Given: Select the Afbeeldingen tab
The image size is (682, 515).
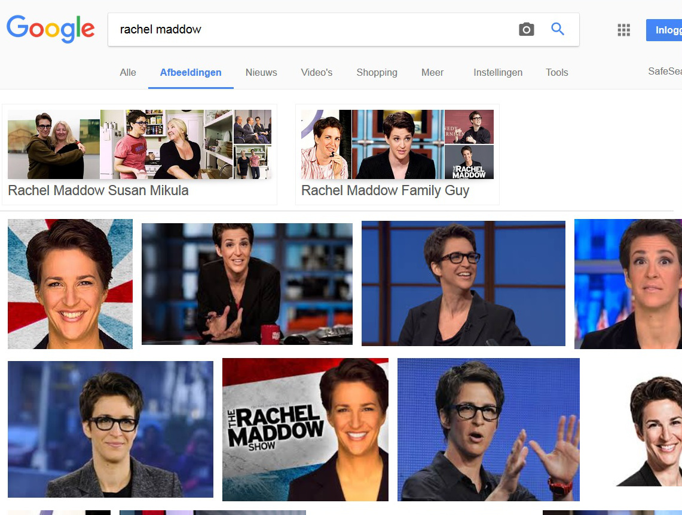Looking at the screenshot, I should [191, 73].
